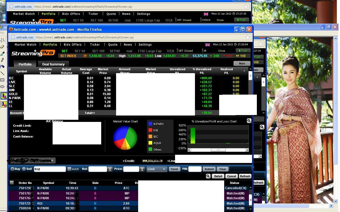Select TFEX tab in front window
Viewport: 340px width, 212px height.
170,51
